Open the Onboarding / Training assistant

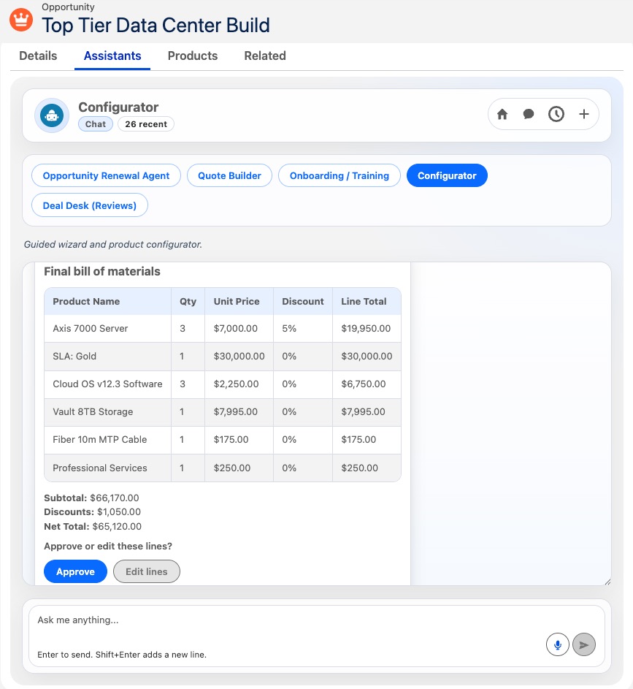(339, 176)
